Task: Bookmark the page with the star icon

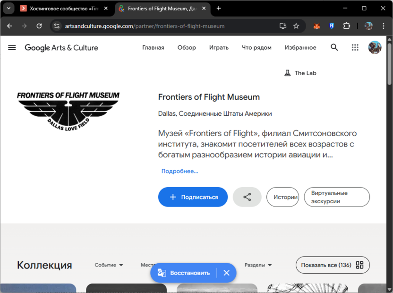Action: 296,26
